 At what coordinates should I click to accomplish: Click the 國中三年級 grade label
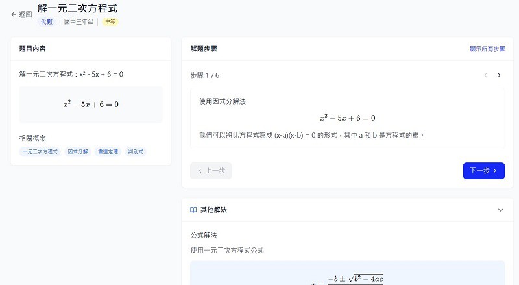point(80,21)
